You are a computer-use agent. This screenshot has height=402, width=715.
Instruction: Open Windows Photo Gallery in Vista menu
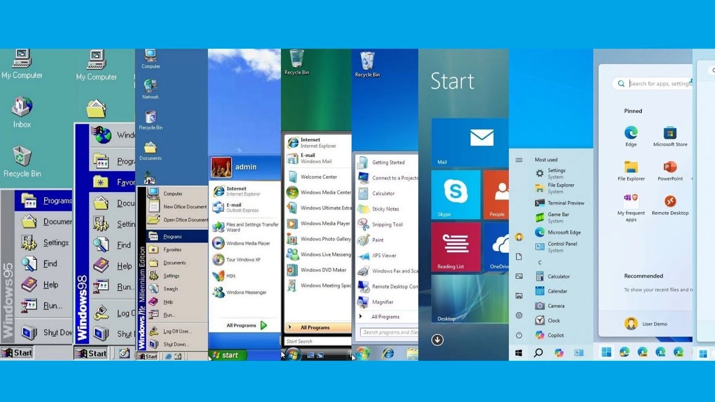pos(319,239)
